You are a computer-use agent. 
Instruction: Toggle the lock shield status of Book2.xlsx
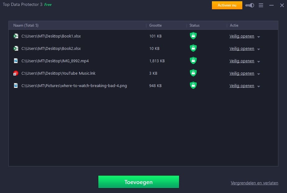pos(193,48)
